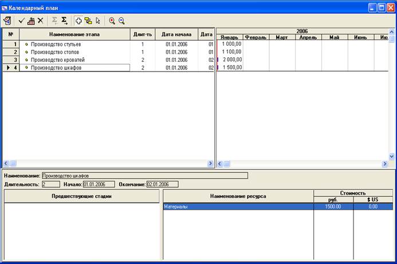Click the grayed sigma toolbar icon
Screen dimensions: 397x264
(x=54, y=21)
